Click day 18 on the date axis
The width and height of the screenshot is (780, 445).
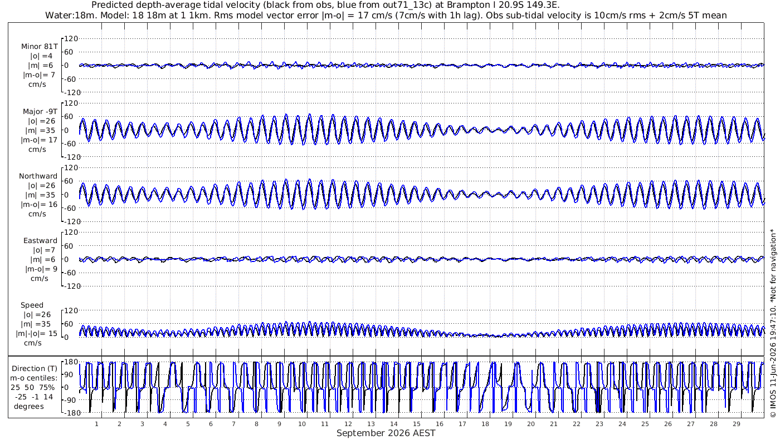[485, 423]
